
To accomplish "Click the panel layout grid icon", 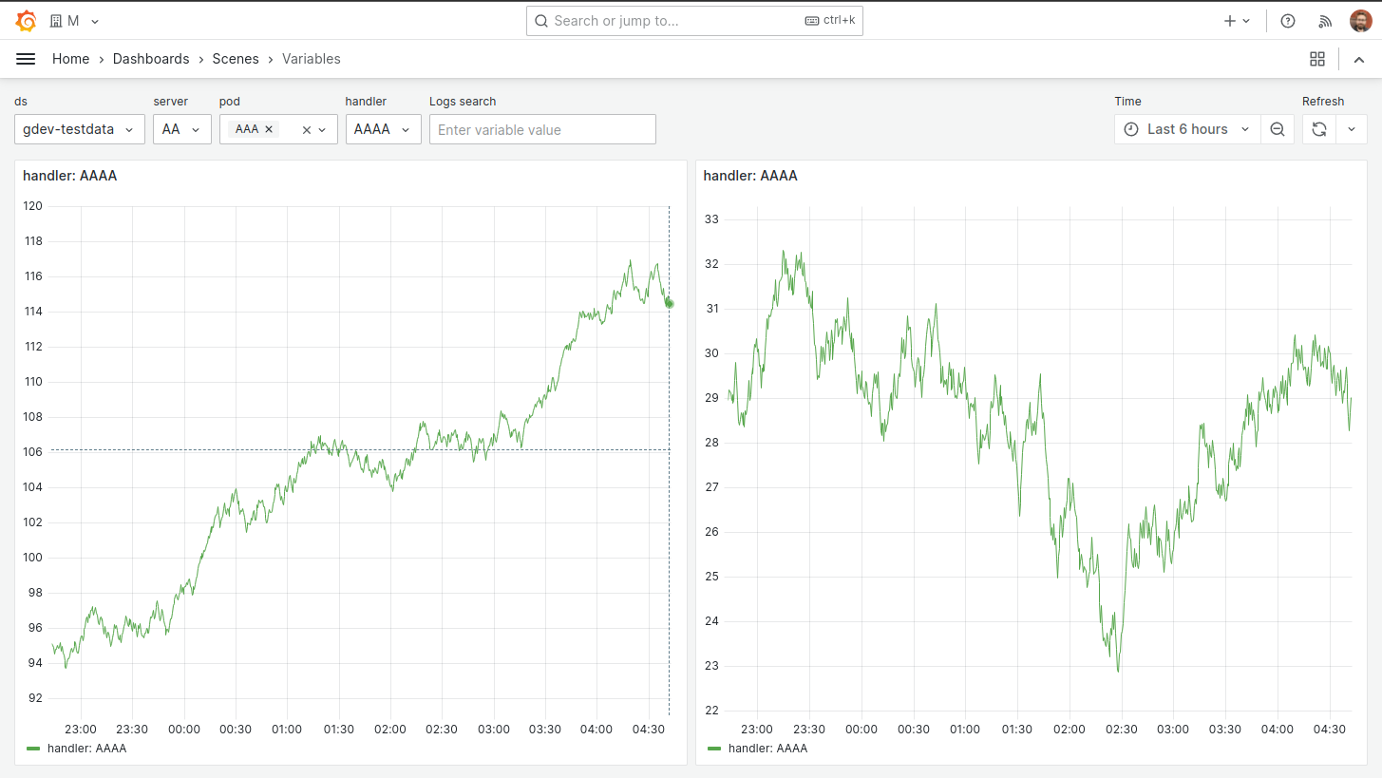I will point(1317,58).
